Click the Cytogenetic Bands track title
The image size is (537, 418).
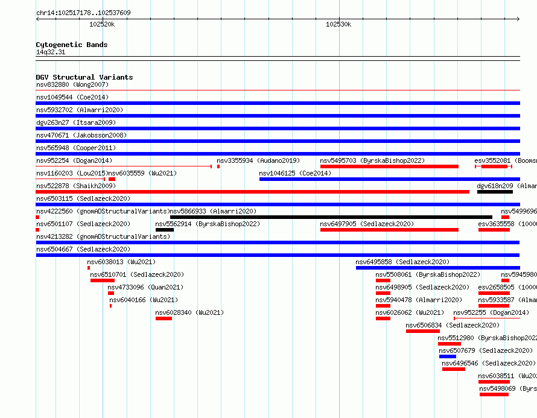tap(72, 45)
